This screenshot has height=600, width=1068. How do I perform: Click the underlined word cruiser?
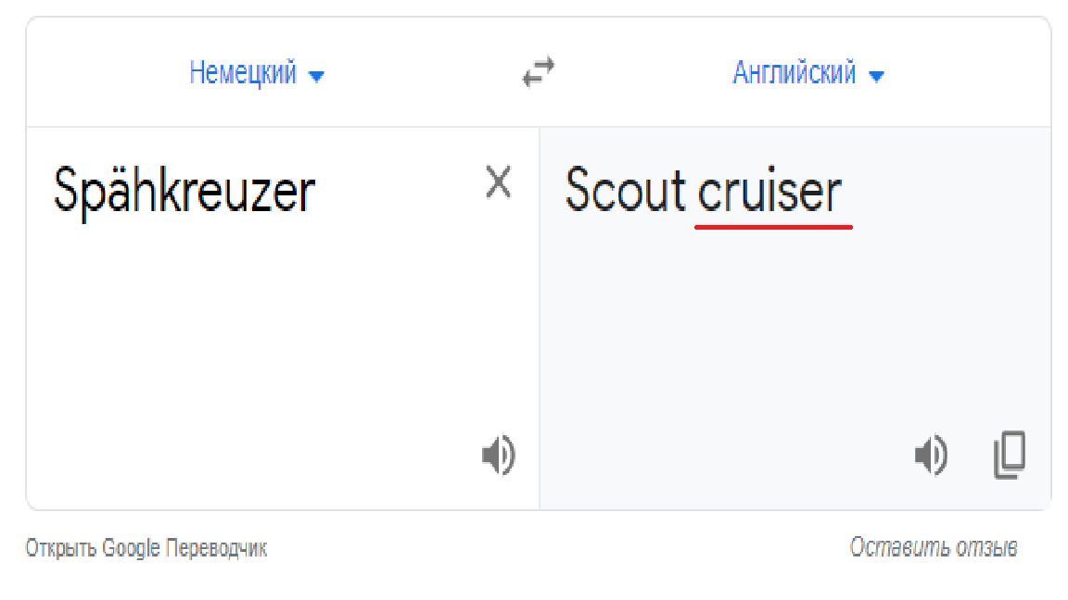pos(769,191)
